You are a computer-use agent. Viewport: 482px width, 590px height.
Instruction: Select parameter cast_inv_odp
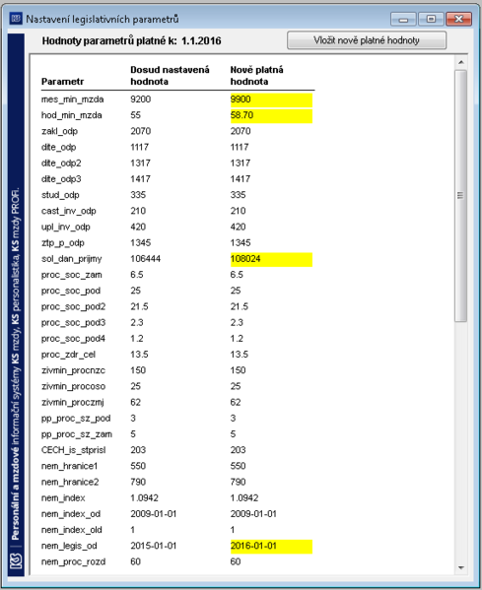tap(69, 211)
